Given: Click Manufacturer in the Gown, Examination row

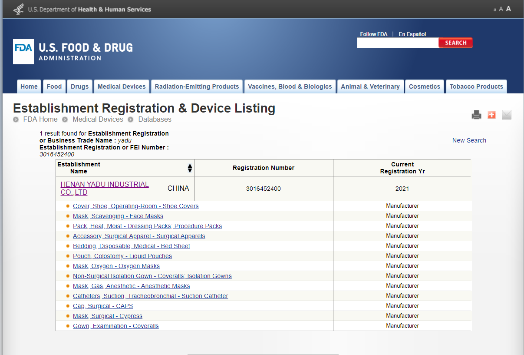Looking at the screenshot, I should pos(402,326).
